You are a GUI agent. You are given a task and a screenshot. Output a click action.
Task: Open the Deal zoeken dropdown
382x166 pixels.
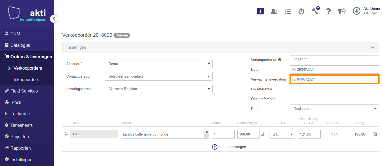335,109
